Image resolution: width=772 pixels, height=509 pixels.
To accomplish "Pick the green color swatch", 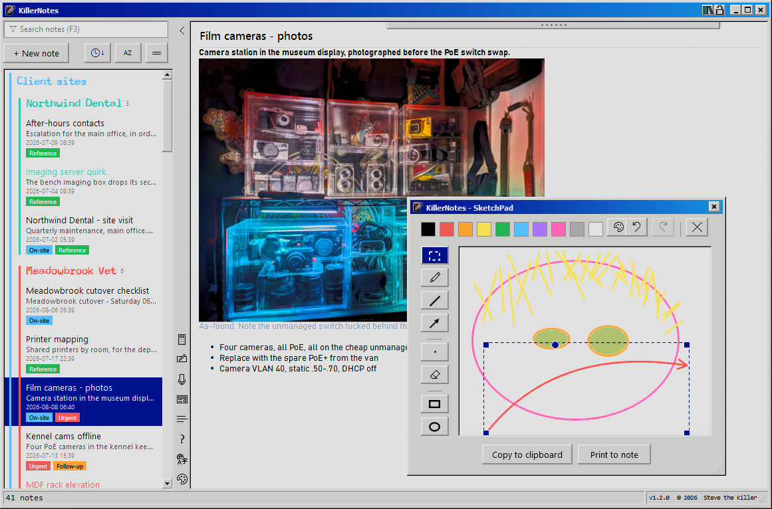I will pos(503,229).
